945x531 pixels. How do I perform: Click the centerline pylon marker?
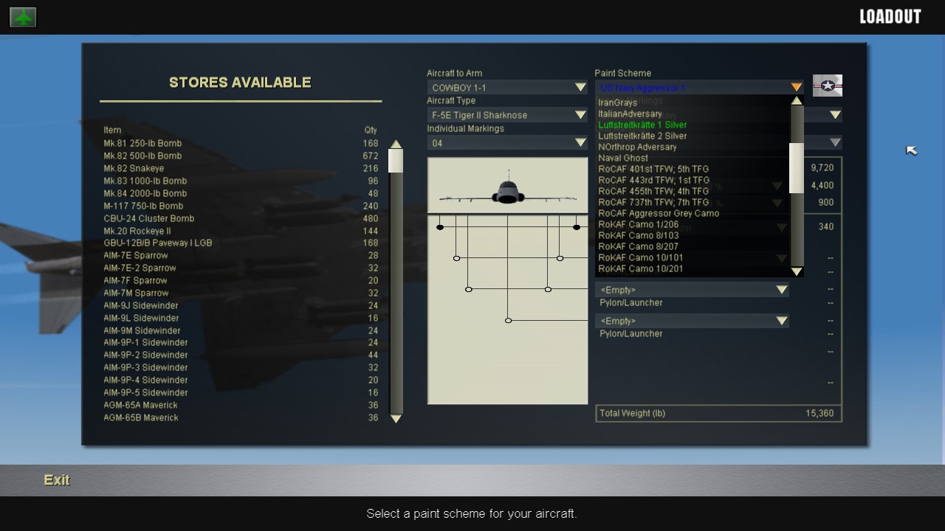508,320
